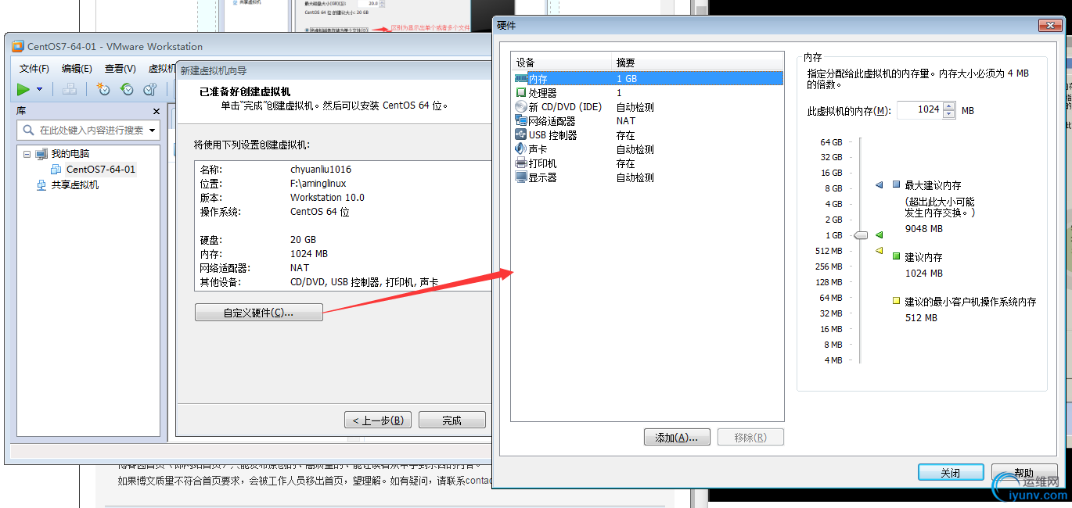Click the 关闭 button in hardware dialog
The width and height of the screenshot is (1072, 508).
tap(951, 473)
